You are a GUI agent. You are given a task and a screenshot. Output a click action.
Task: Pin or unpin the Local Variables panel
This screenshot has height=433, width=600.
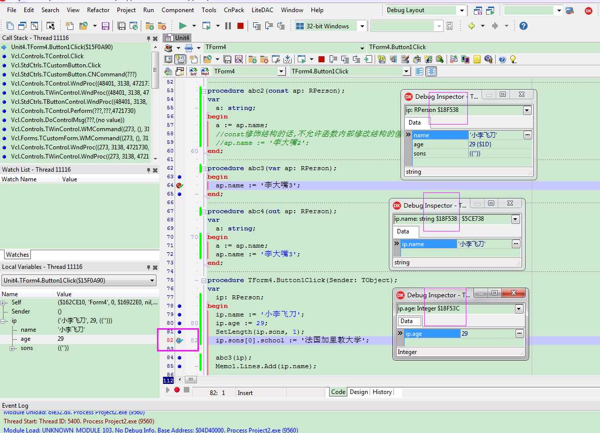click(x=148, y=267)
